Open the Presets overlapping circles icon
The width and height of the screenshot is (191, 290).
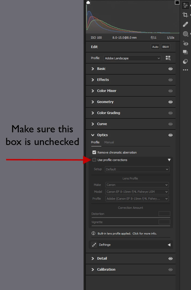click(x=185, y=61)
